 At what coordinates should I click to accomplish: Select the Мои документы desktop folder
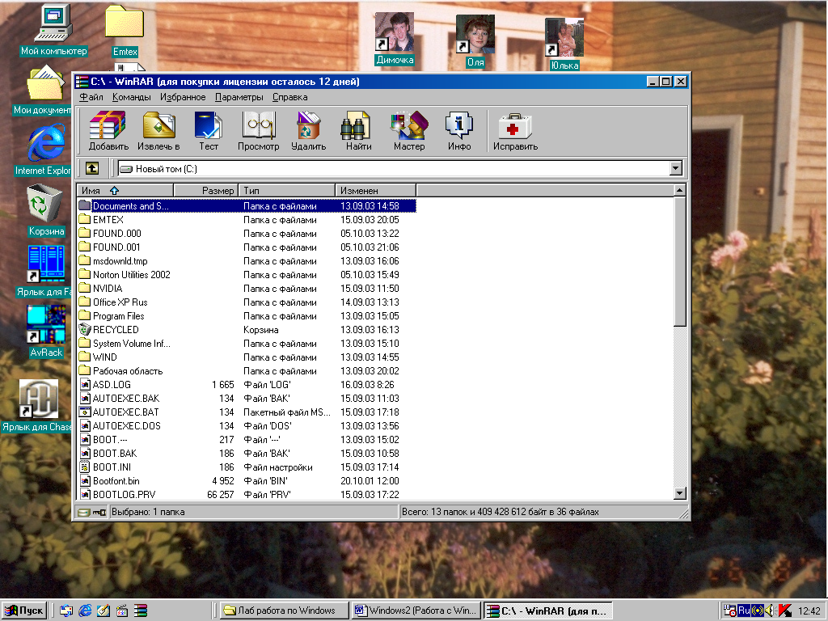[42, 89]
